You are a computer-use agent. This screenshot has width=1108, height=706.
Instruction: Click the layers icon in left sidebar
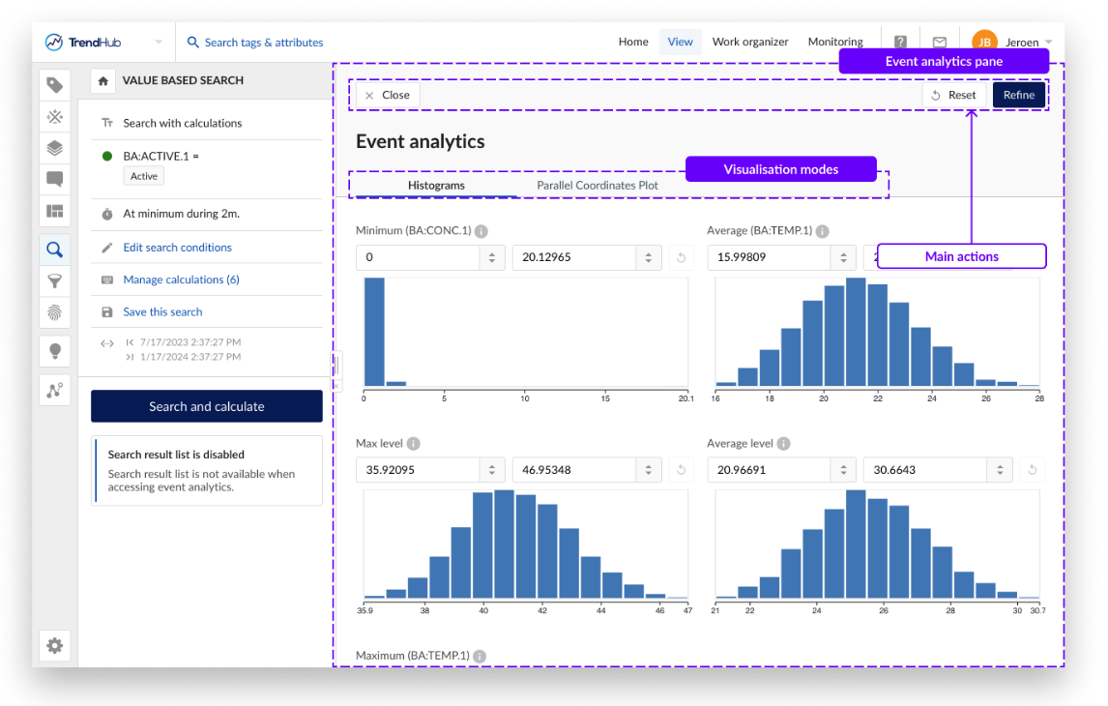pos(55,148)
